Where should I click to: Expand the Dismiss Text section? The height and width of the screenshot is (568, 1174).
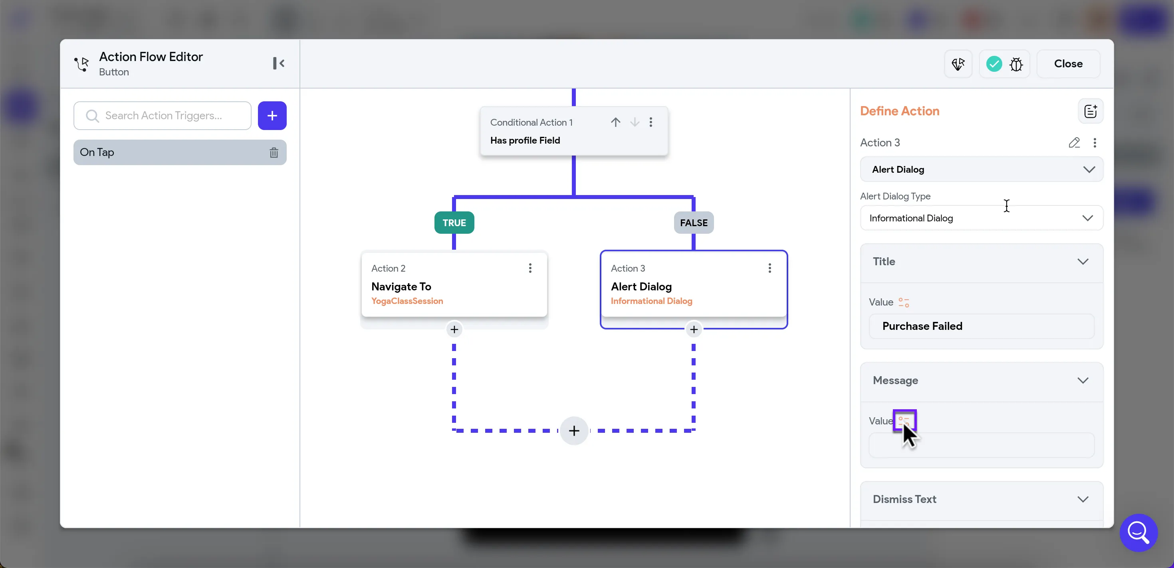pos(1083,499)
